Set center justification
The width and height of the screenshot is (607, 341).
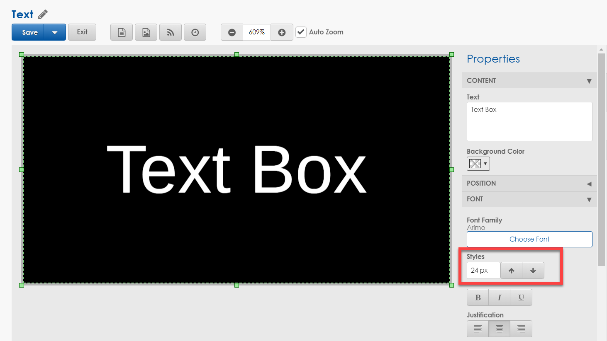500,329
